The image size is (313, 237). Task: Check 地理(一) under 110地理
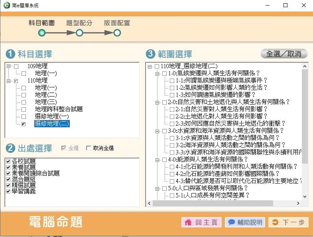[x=24, y=88]
